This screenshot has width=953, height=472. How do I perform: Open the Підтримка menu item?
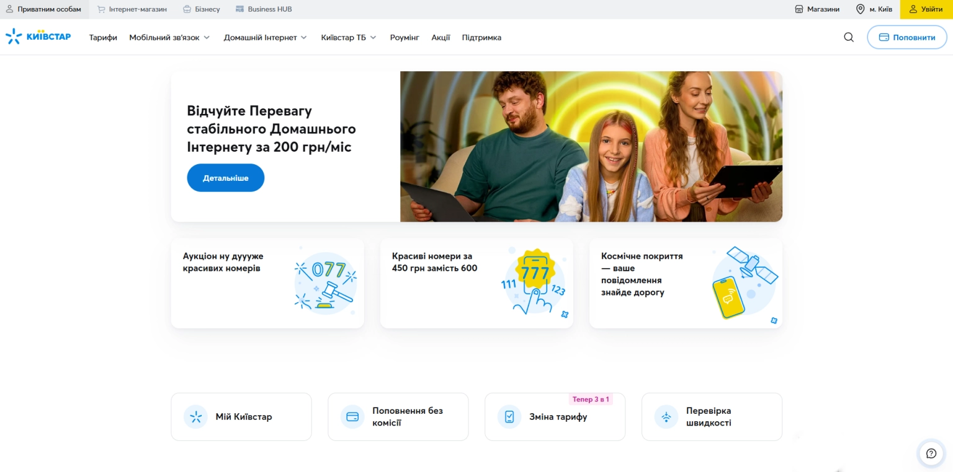(x=481, y=38)
